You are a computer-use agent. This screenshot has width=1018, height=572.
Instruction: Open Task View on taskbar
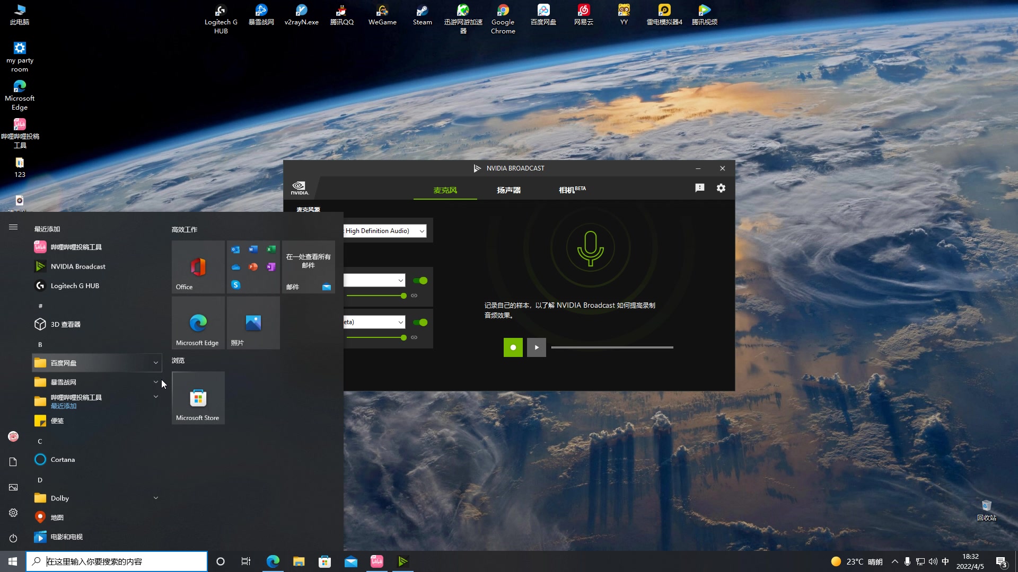[x=245, y=561]
